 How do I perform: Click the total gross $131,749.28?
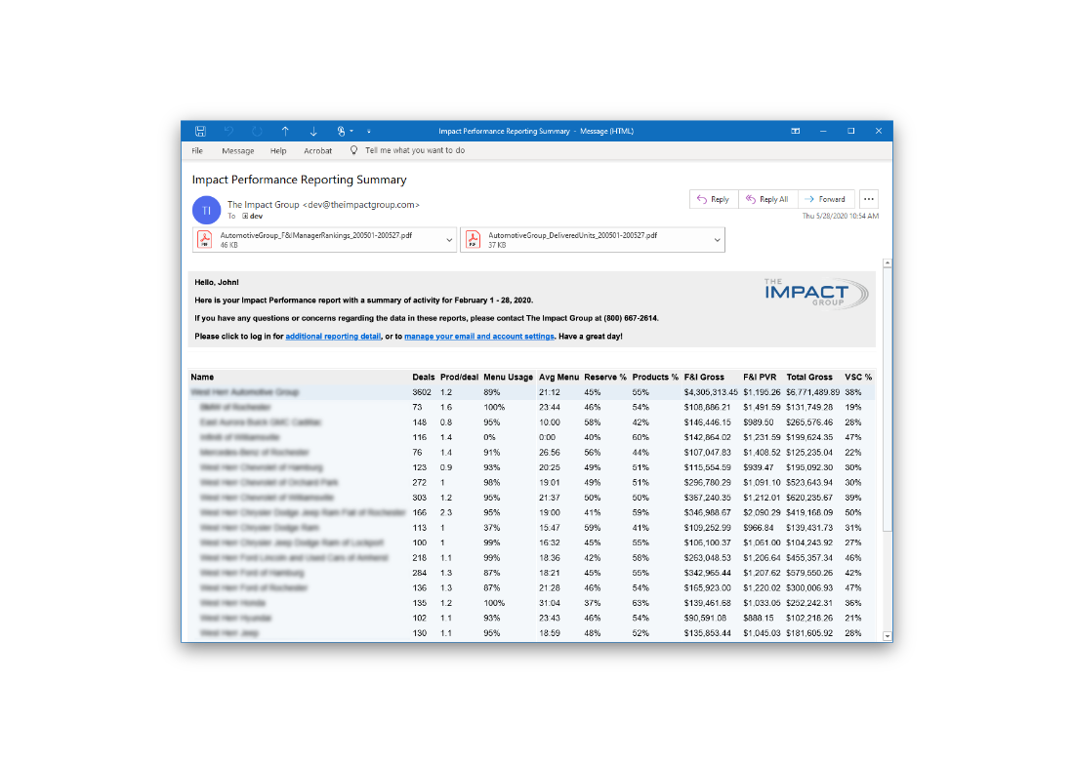(809, 407)
